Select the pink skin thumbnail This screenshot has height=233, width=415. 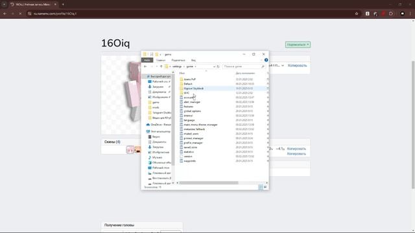point(130,150)
